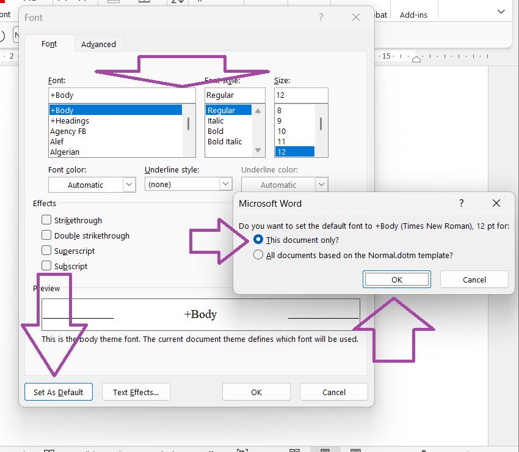Click the Size input field
This screenshot has height=452, width=519.
click(301, 95)
